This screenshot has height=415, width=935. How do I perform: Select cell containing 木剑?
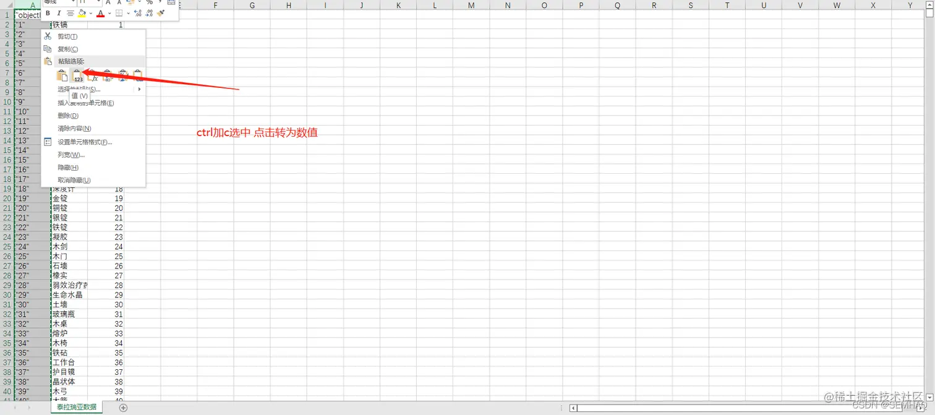click(69, 247)
